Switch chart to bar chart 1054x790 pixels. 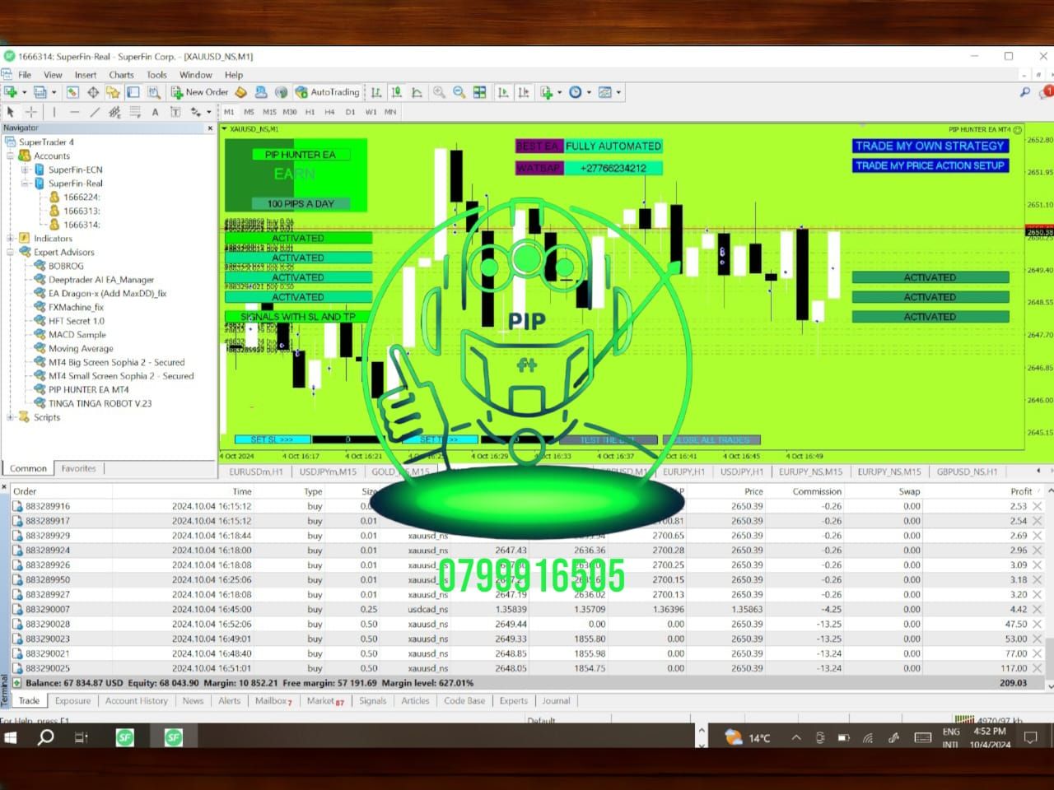coord(376,92)
